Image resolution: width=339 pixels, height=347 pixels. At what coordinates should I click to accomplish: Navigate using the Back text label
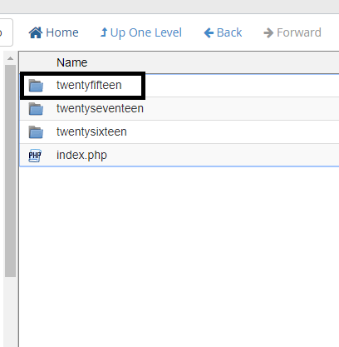229,32
